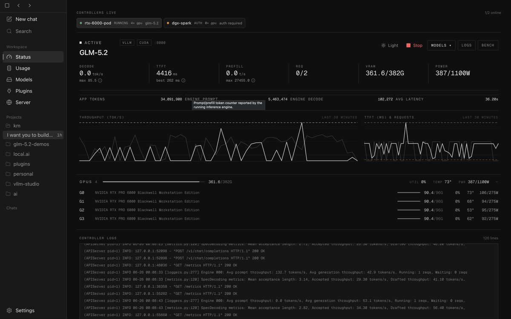The width and height of the screenshot is (511, 319).
Task: Click the APP TOKENS value 34,091,908
Action: tap(171, 99)
